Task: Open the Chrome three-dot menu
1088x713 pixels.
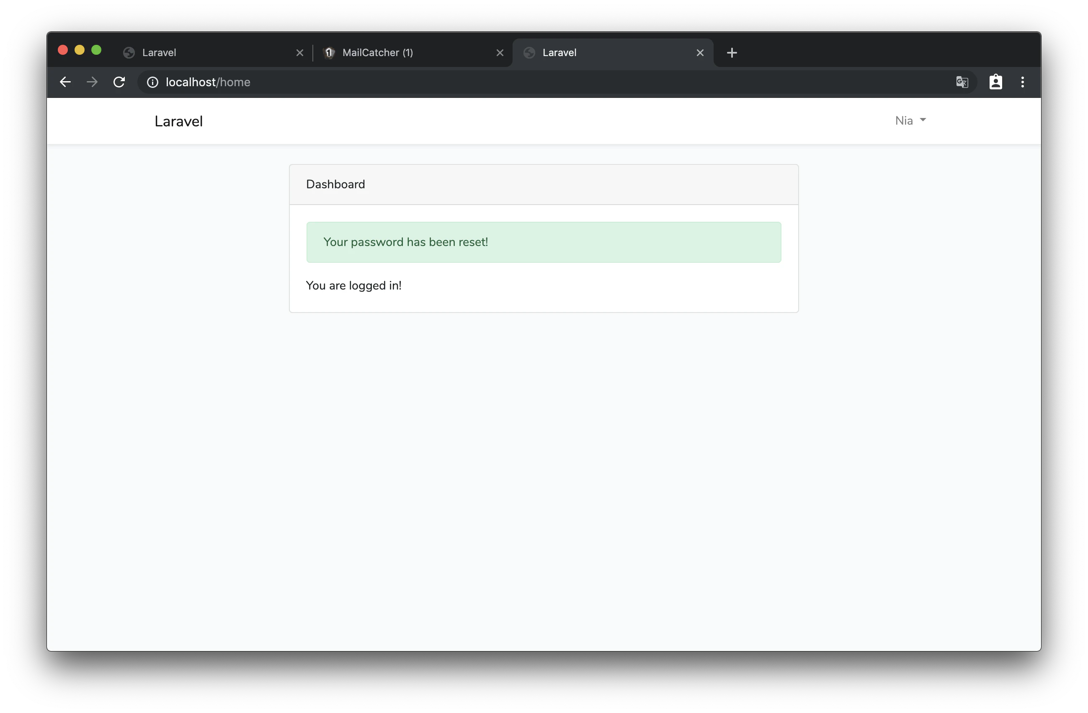Action: (x=1023, y=82)
